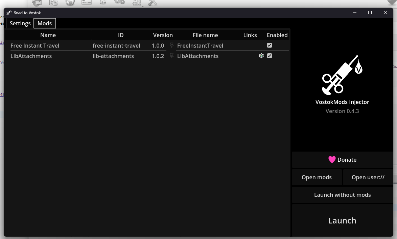Screen dimensions: 397x239
Task: Click the pin icon for Free Instant Travel
Action: click(x=172, y=45)
